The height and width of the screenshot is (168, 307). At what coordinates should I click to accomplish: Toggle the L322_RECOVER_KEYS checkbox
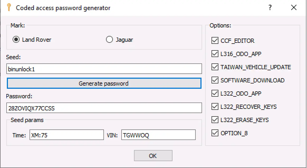pos(215,107)
